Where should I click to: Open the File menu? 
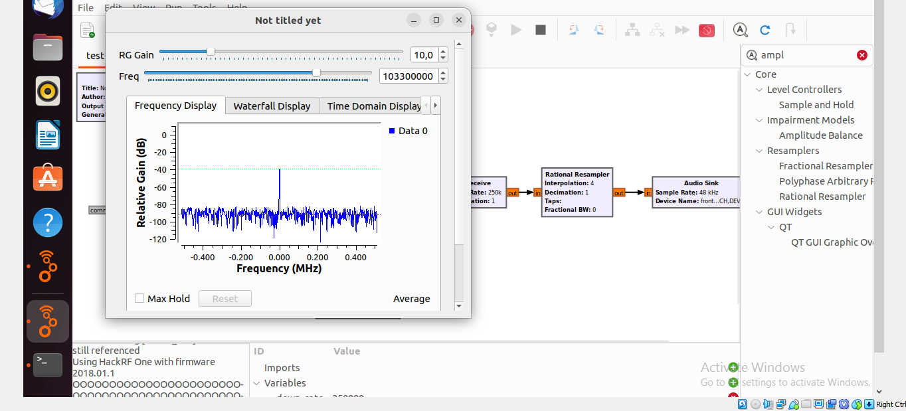click(x=85, y=7)
